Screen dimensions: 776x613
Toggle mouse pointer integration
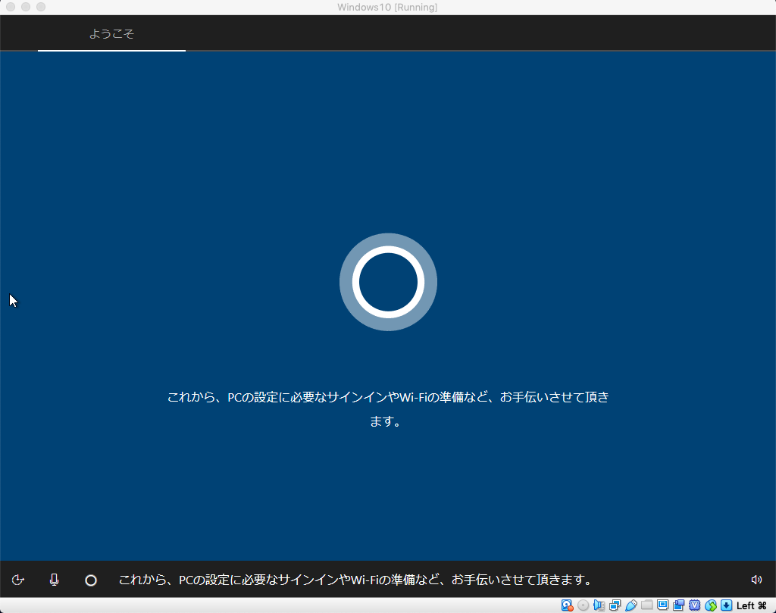click(x=710, y=605)
